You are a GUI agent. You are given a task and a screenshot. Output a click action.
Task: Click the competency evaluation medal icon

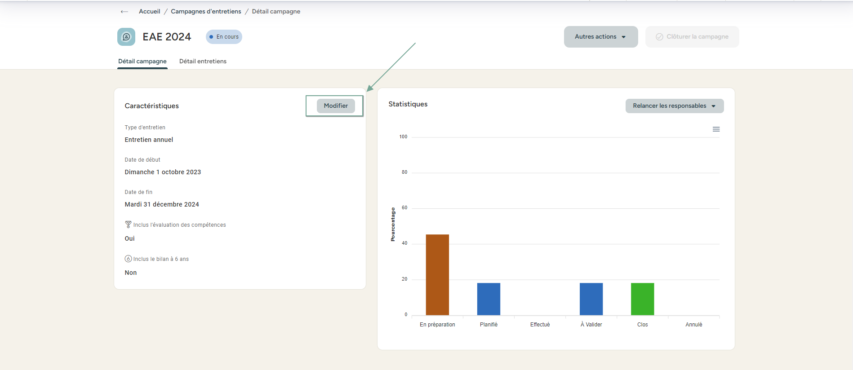(x=128, y=225)
